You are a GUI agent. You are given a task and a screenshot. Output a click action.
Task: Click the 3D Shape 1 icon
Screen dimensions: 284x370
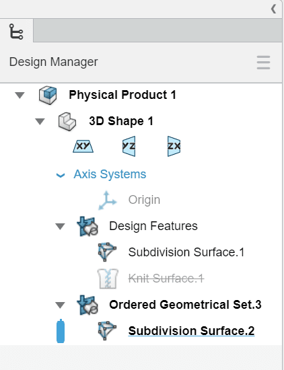(x=67, y=122)
